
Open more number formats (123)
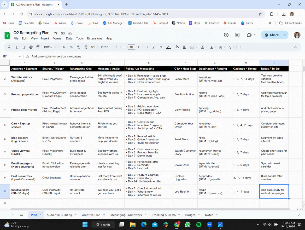93,47
